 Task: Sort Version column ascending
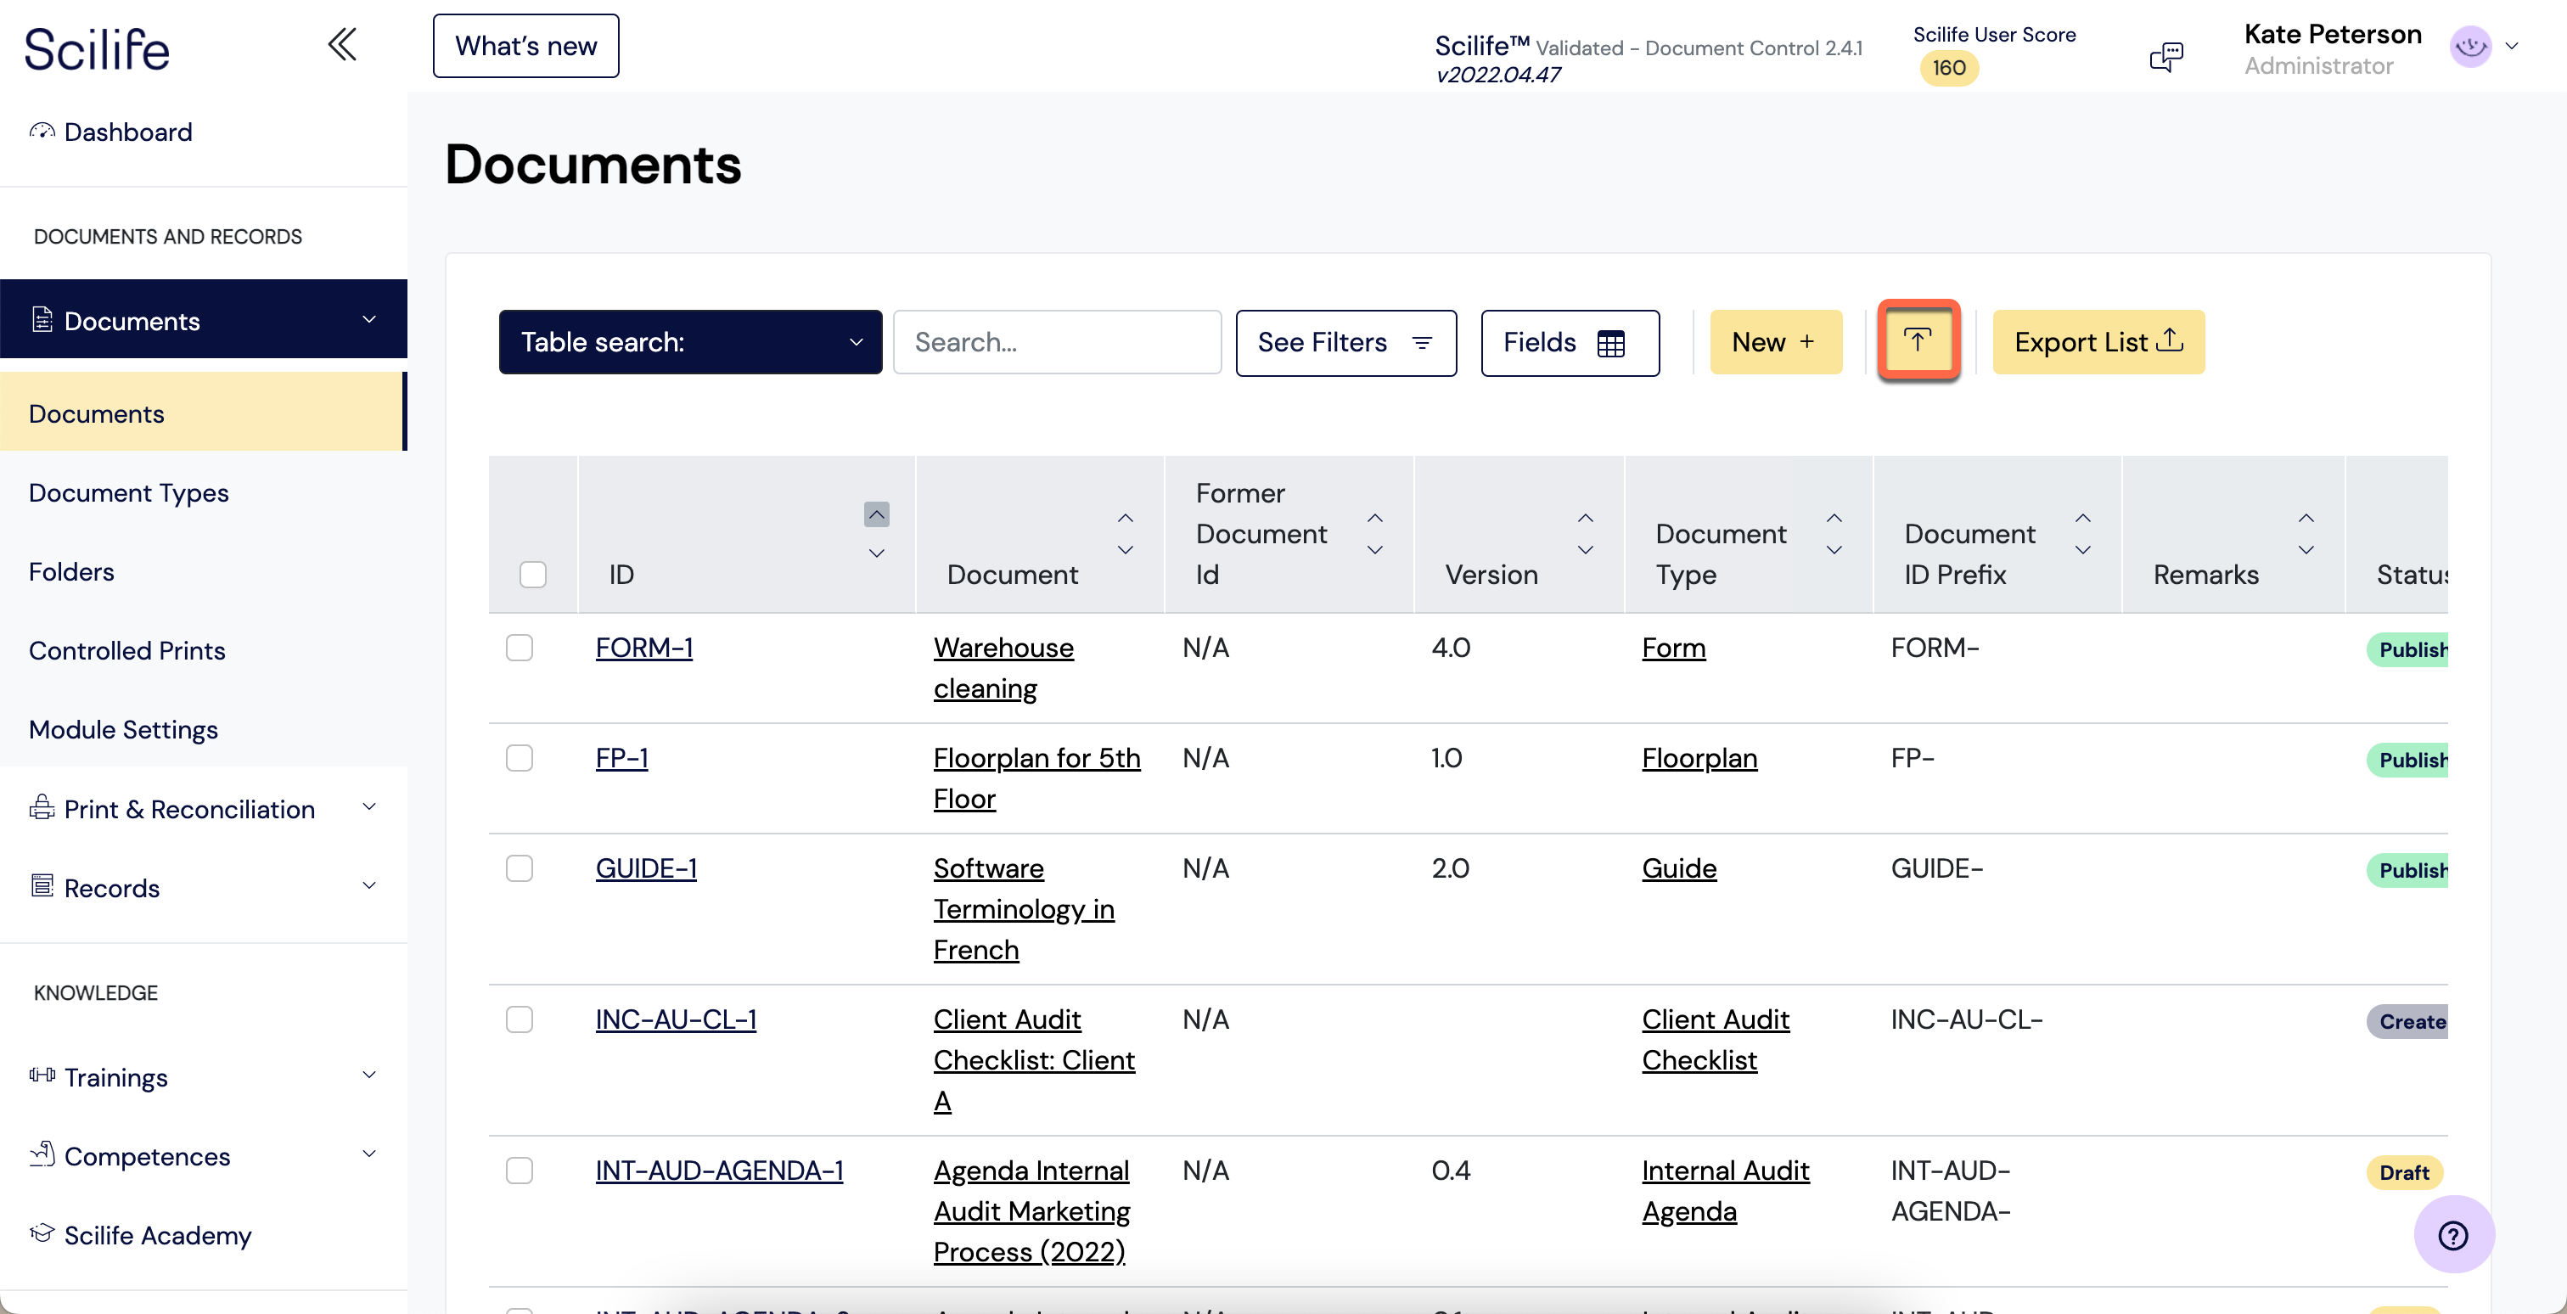1585,518
